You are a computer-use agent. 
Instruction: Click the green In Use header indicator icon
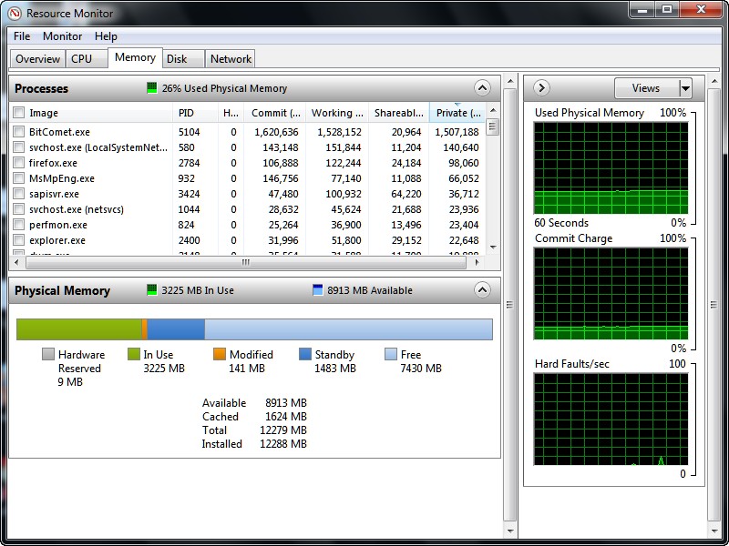pyautogui.click(x=151, y=290)
